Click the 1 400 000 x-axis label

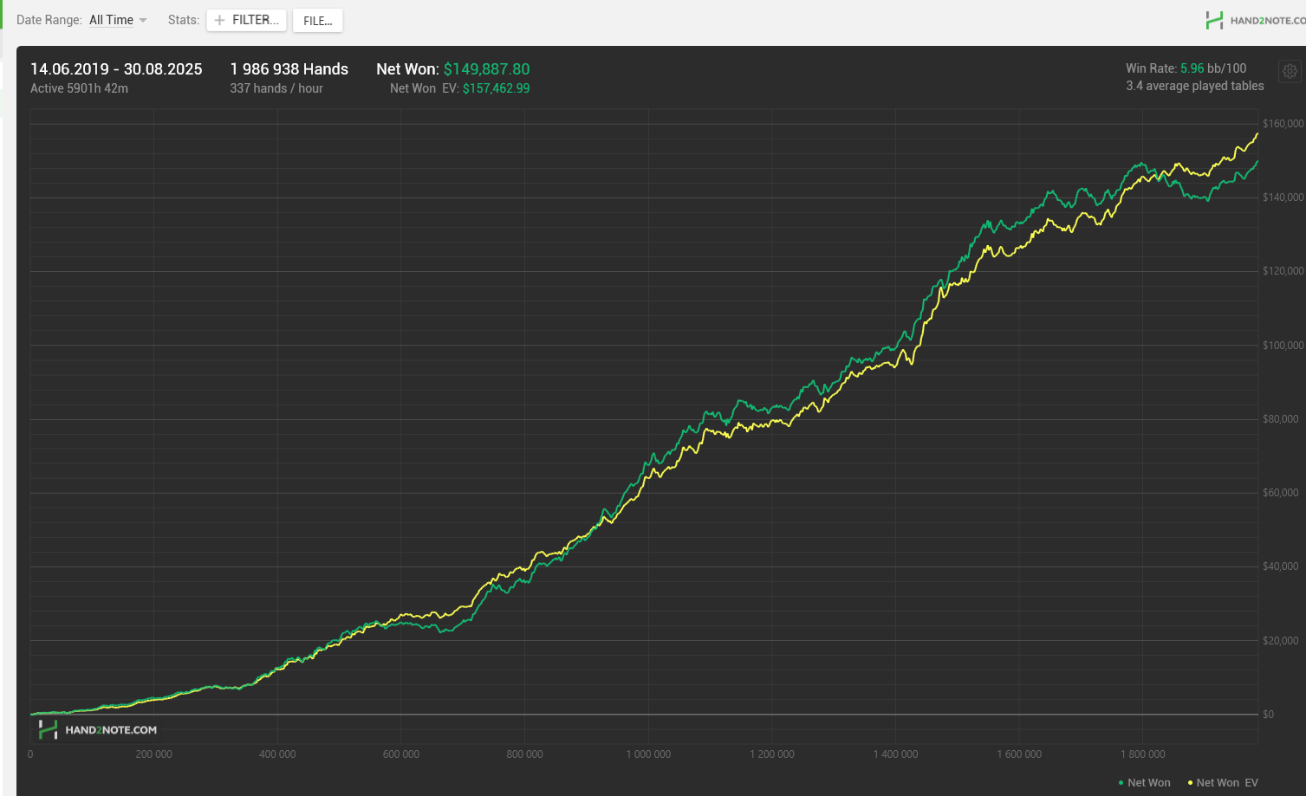coord(896,754)
